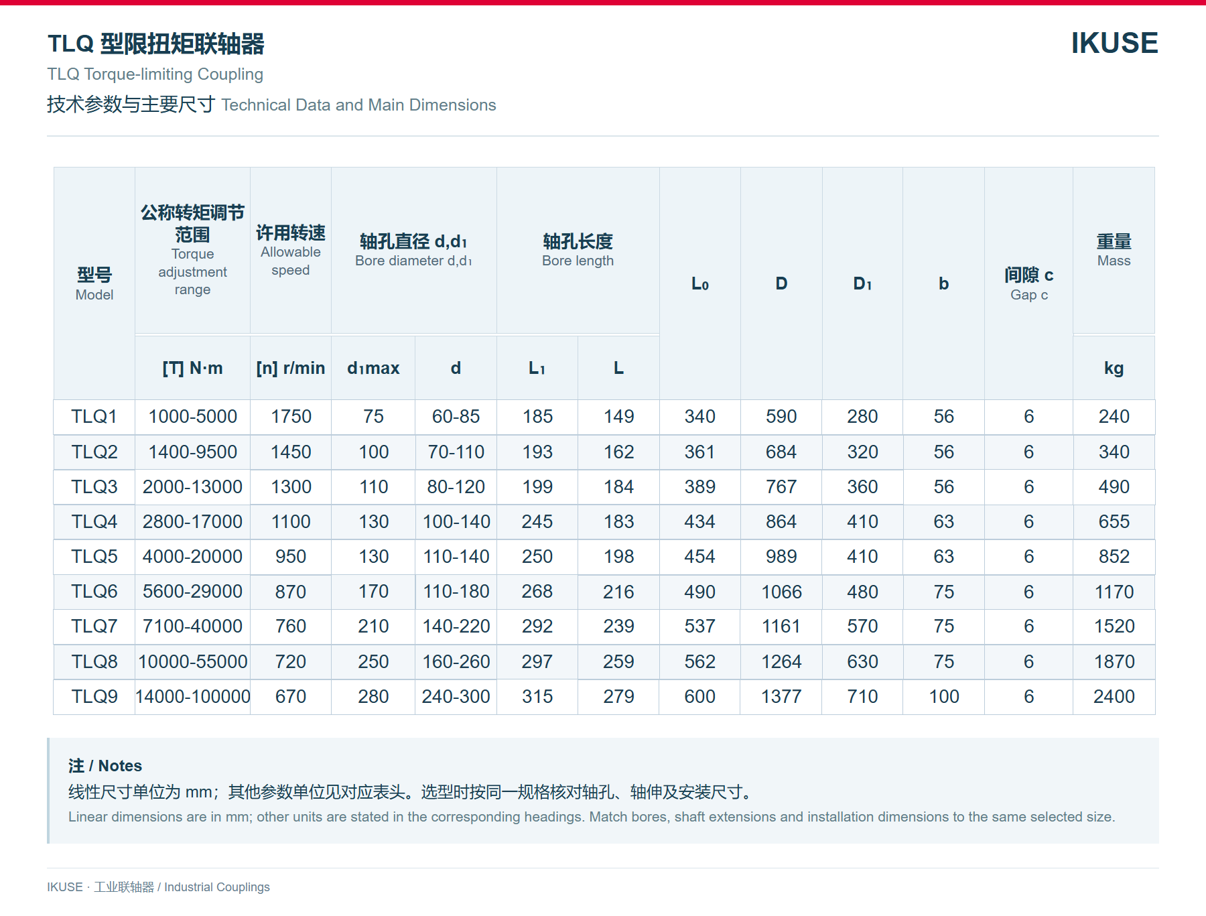Select the TLQ Torque-limiting Coupling subtitle
Image resolution: width=1206 pixels, height=916 pixels.
[x=155, y=74]
